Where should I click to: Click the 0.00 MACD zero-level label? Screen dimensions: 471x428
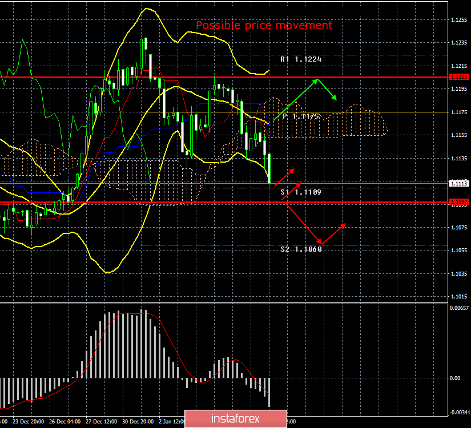click(455, 378)
